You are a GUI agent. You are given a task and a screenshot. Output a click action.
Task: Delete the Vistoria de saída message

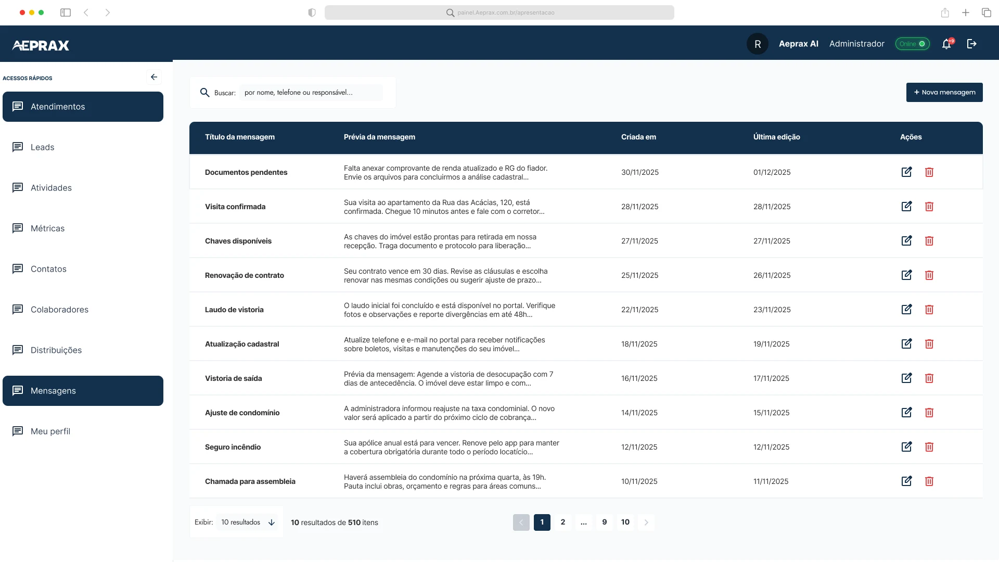pos(929,378)
